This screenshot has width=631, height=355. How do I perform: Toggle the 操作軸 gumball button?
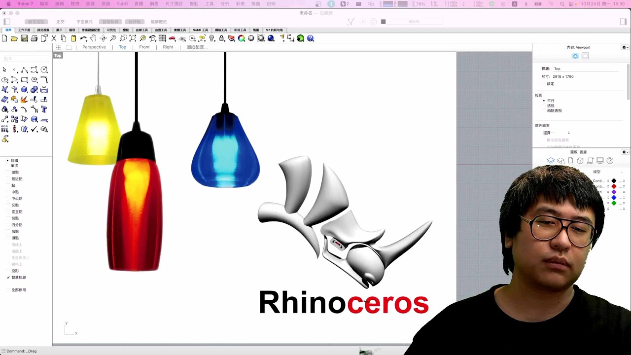[x=135, y=22]
